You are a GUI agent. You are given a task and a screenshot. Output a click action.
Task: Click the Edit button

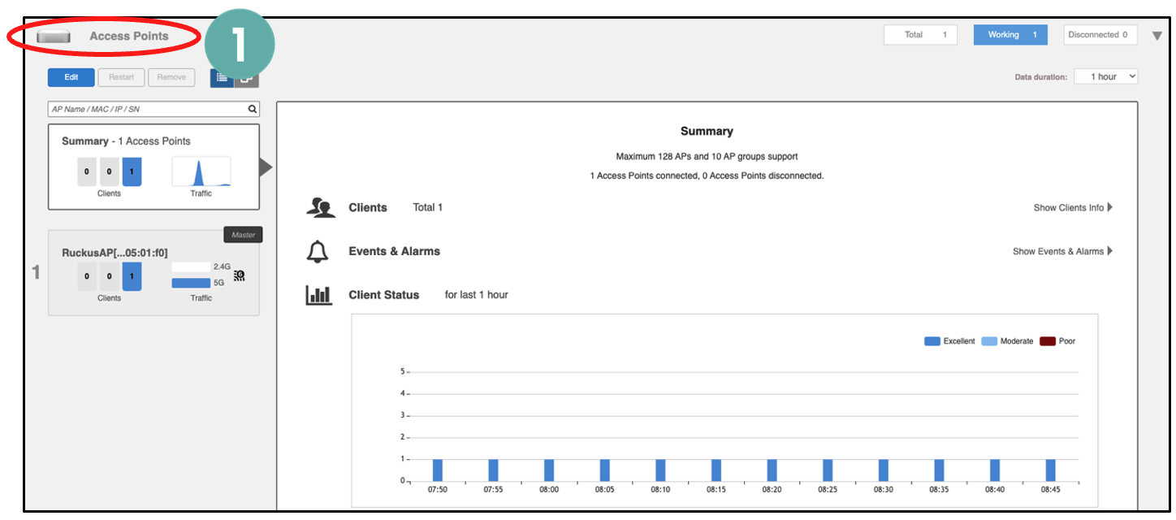tap(71, 77)
